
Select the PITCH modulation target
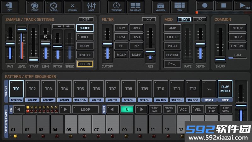[x=172, y=46]
